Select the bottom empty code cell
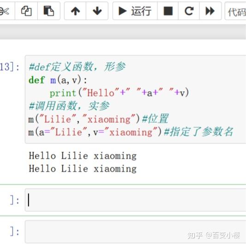 [x=135, y=232]
